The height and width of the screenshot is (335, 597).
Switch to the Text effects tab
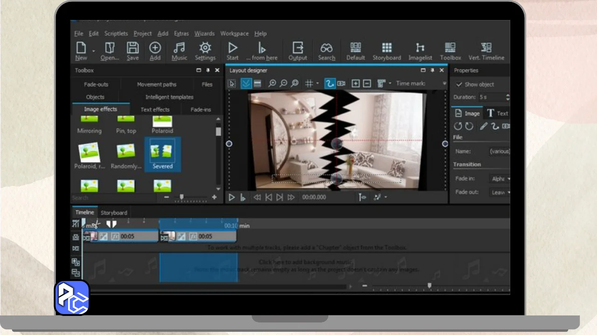155,110
